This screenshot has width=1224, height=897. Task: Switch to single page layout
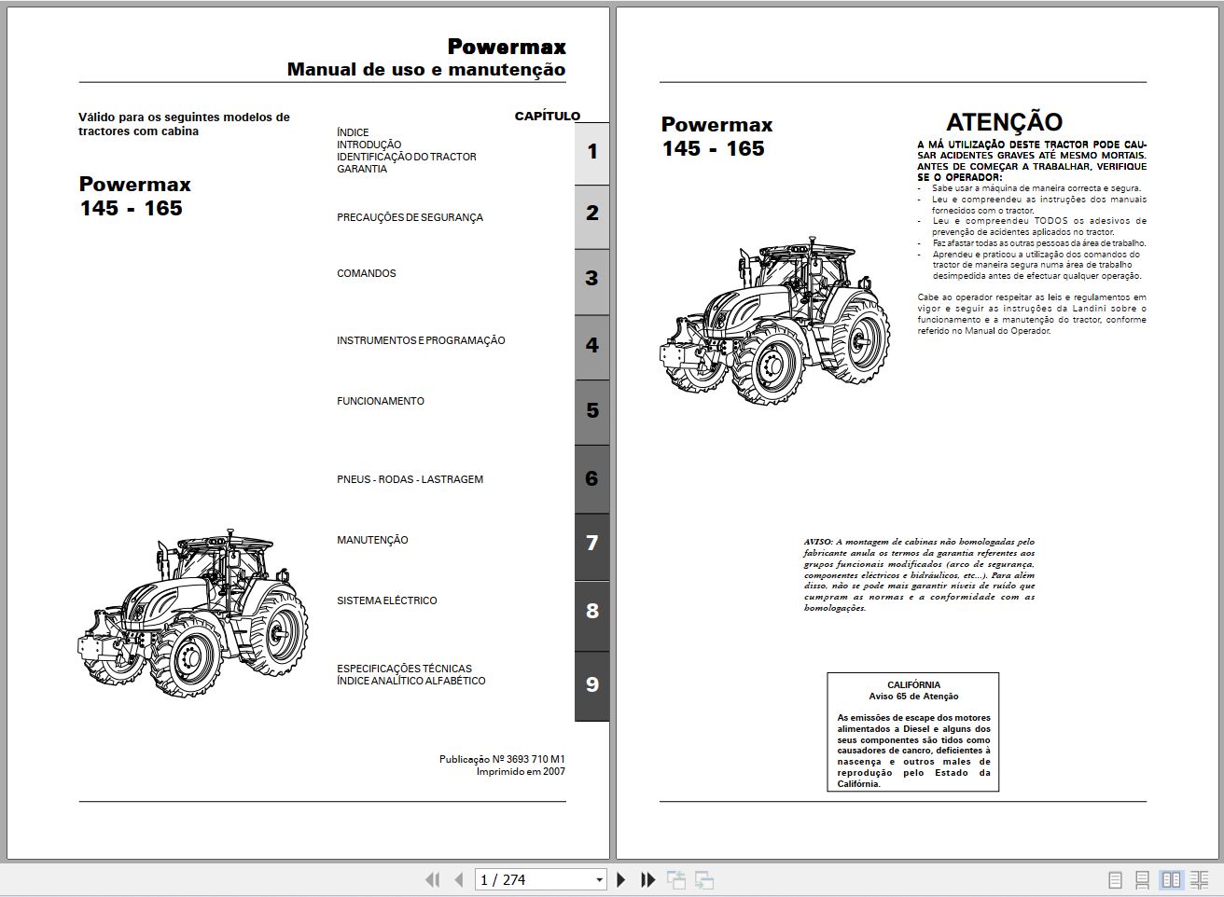[x=1115, y=879]
